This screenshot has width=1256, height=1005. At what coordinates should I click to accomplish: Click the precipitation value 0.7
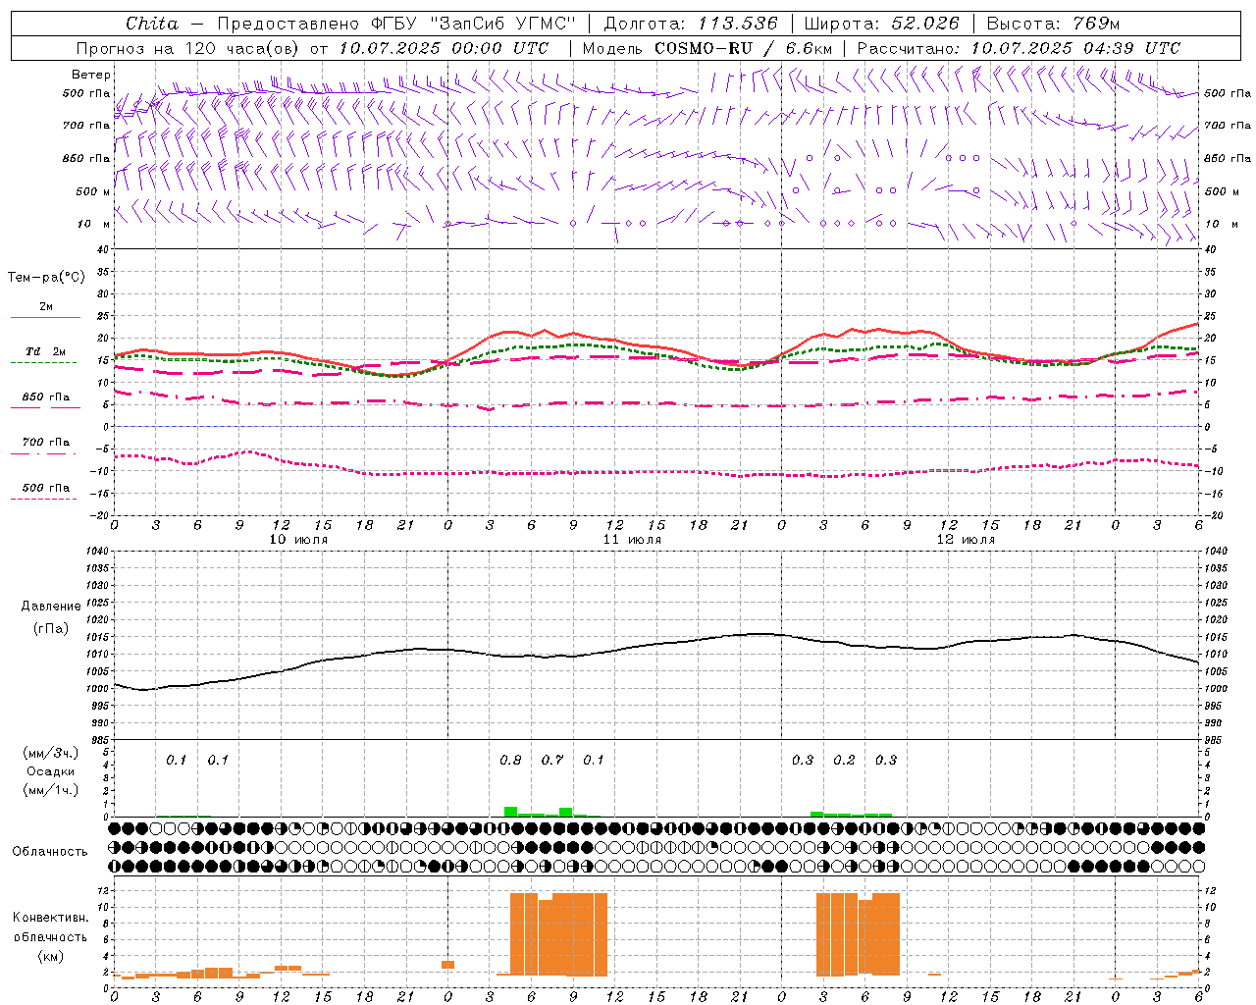552,760
